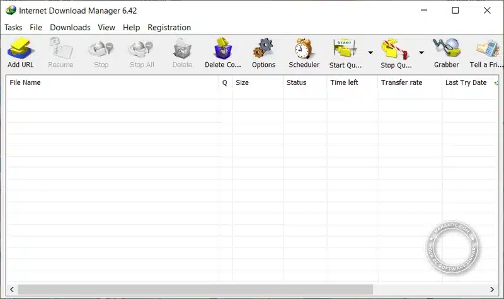Click the Stop All toolbar icon

(x=142, y=49)
